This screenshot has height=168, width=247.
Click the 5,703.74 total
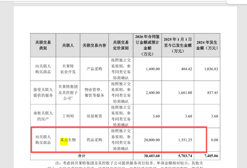coord(185,156)
